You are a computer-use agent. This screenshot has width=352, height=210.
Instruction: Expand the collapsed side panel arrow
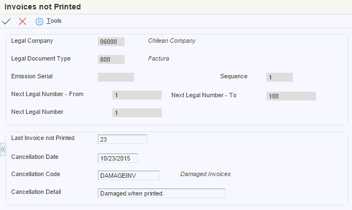click(3, 149)
